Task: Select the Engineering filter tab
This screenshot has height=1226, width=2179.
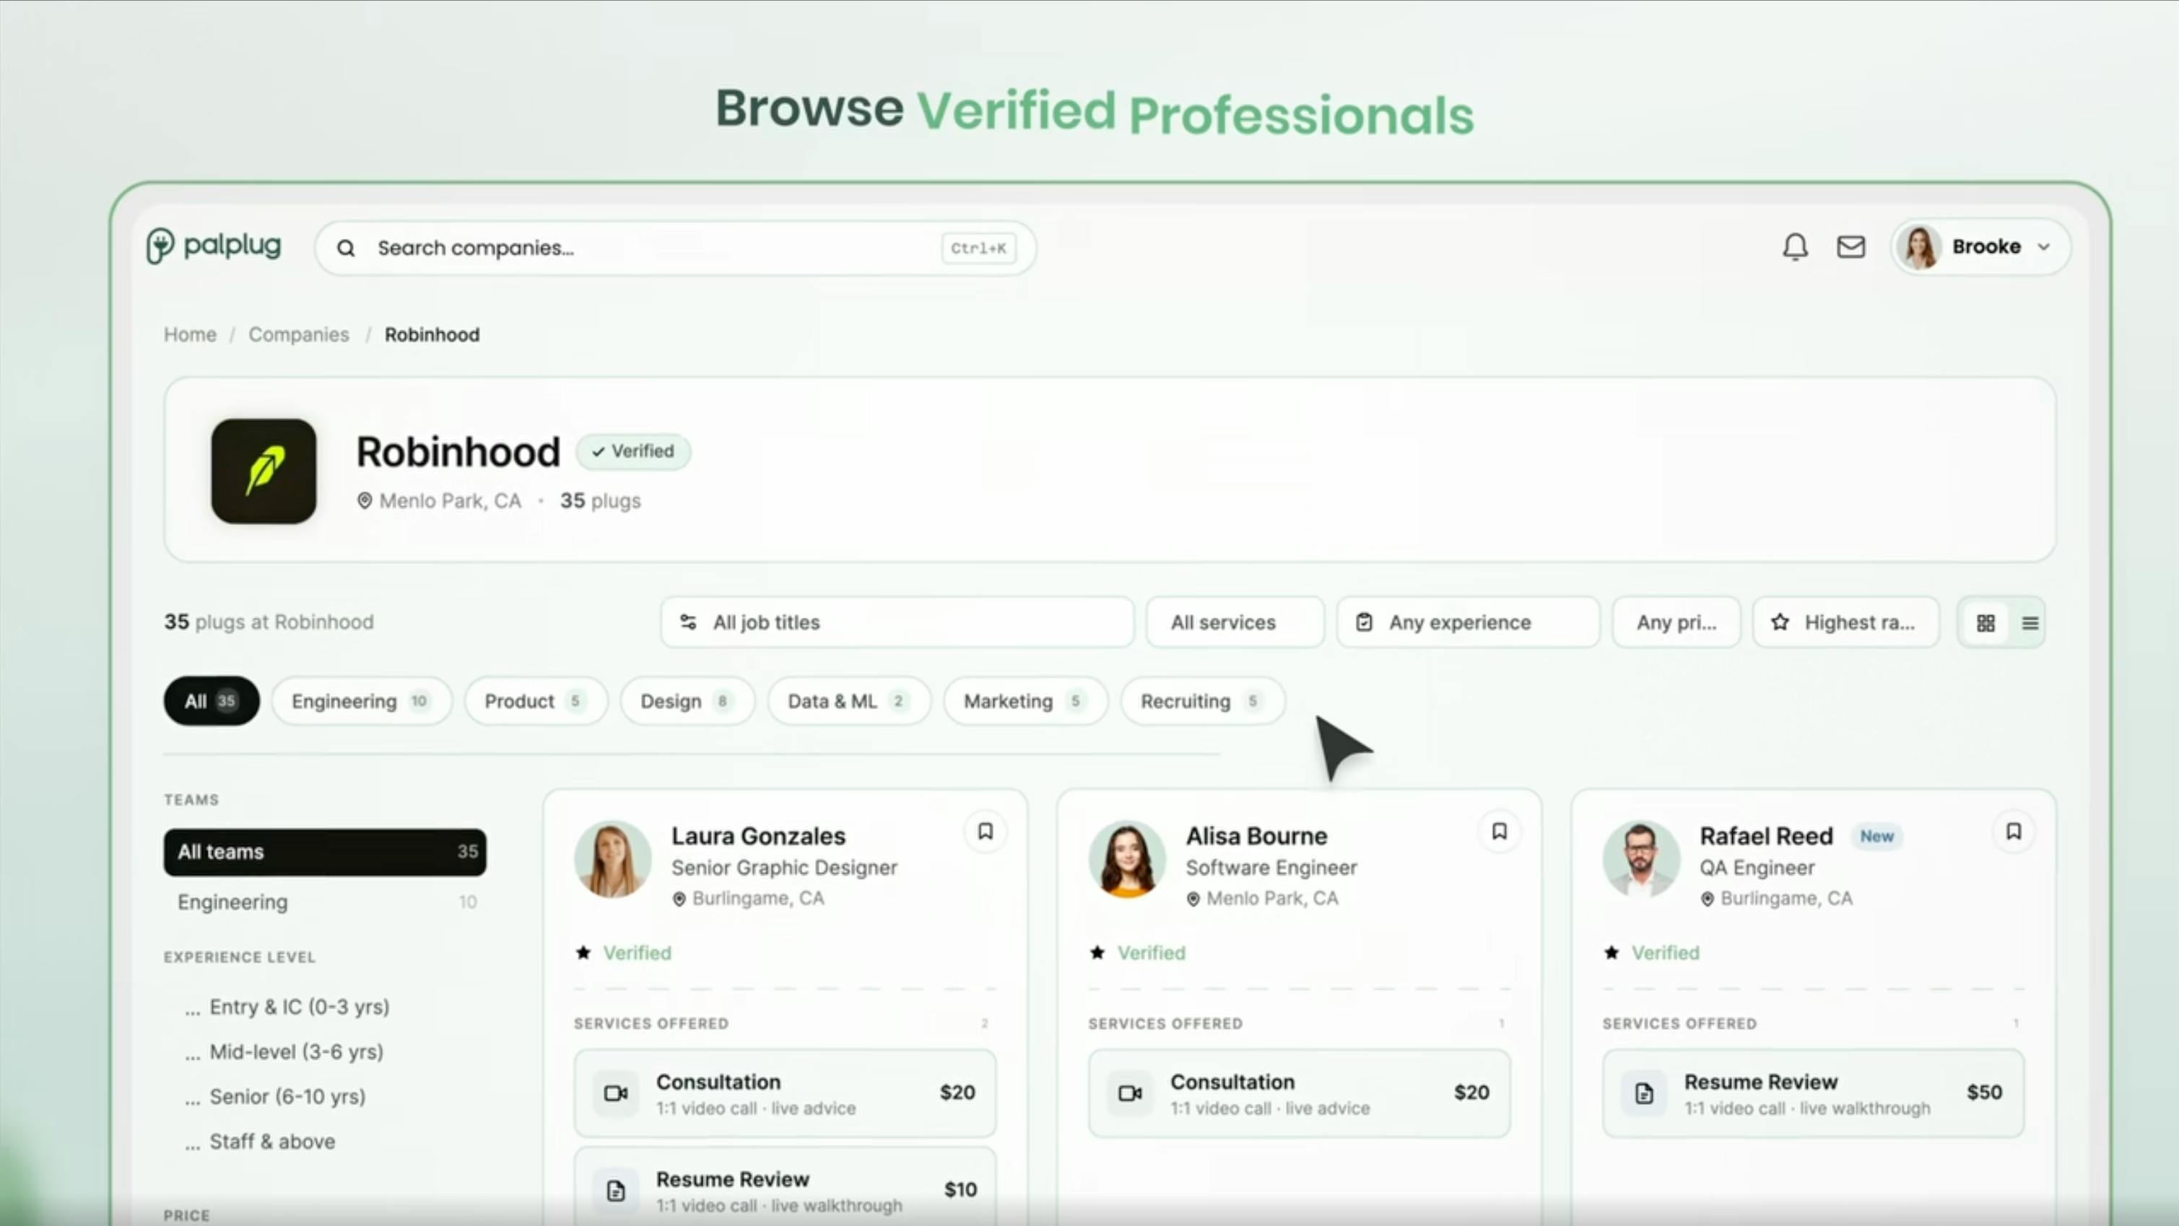Action: pos(361,700)
